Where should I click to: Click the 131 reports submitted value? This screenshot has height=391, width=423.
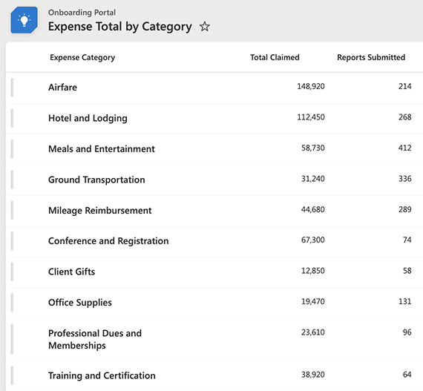[x=405, y=301]
